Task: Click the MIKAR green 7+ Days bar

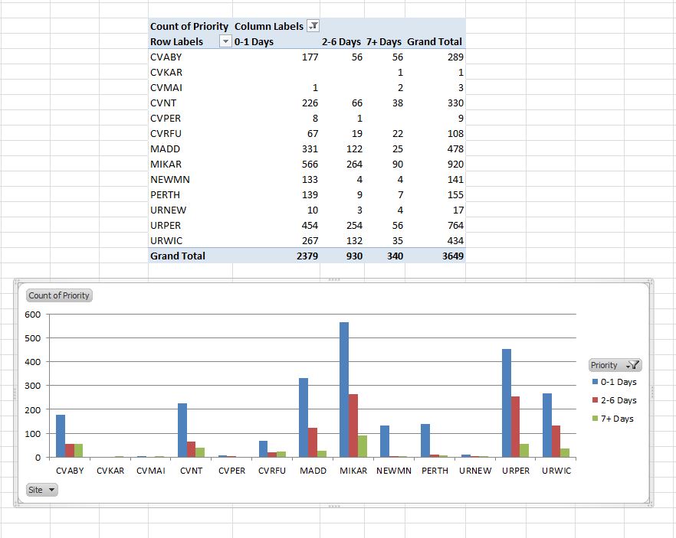Action: [x=363, y=446]
